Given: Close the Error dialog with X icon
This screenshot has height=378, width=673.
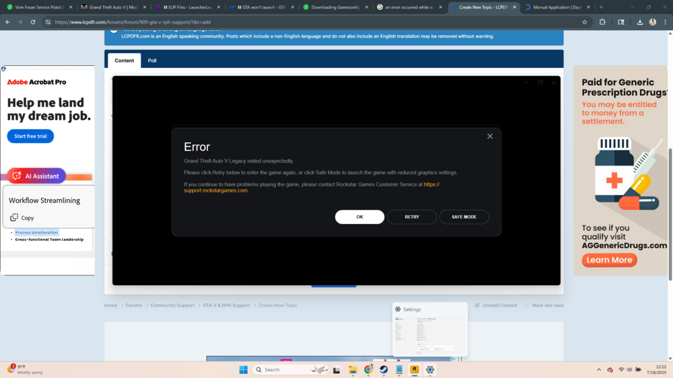Looking at the screenshot, I should tap(490, 136).
